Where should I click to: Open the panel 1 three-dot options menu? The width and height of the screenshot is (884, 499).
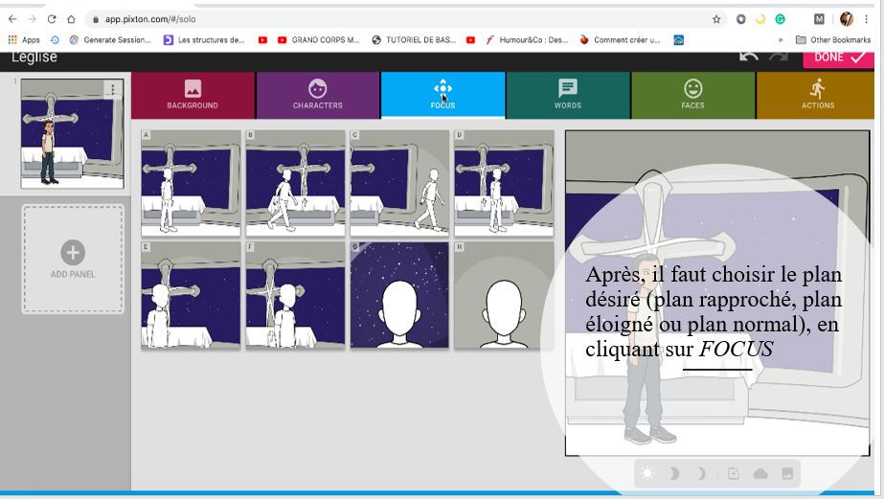[x=112, y=90]
